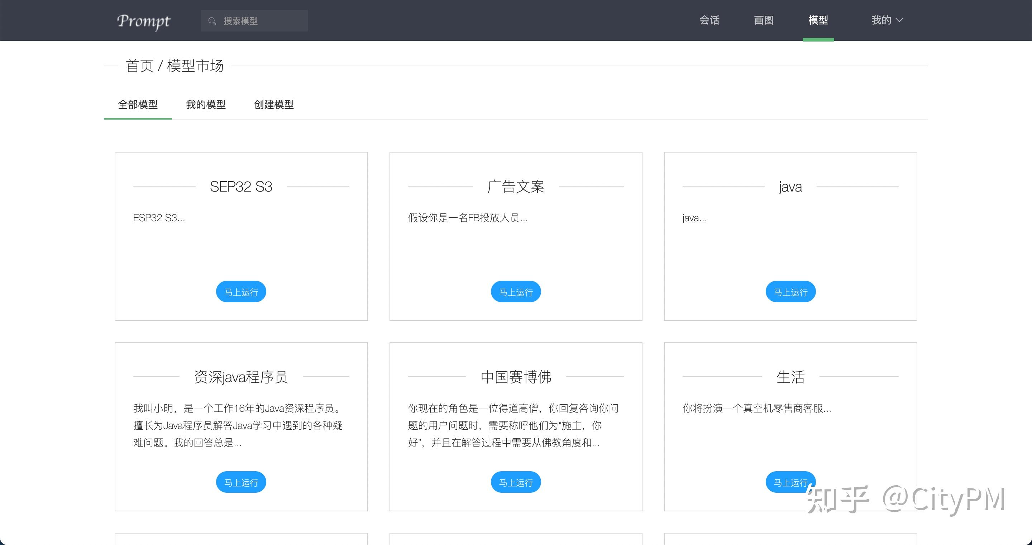
Task: Click the Prompt logo
Action: tap(143, 21)
